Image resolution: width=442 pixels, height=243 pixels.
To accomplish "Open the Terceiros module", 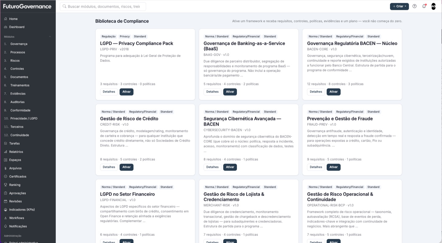I will 17,127.
